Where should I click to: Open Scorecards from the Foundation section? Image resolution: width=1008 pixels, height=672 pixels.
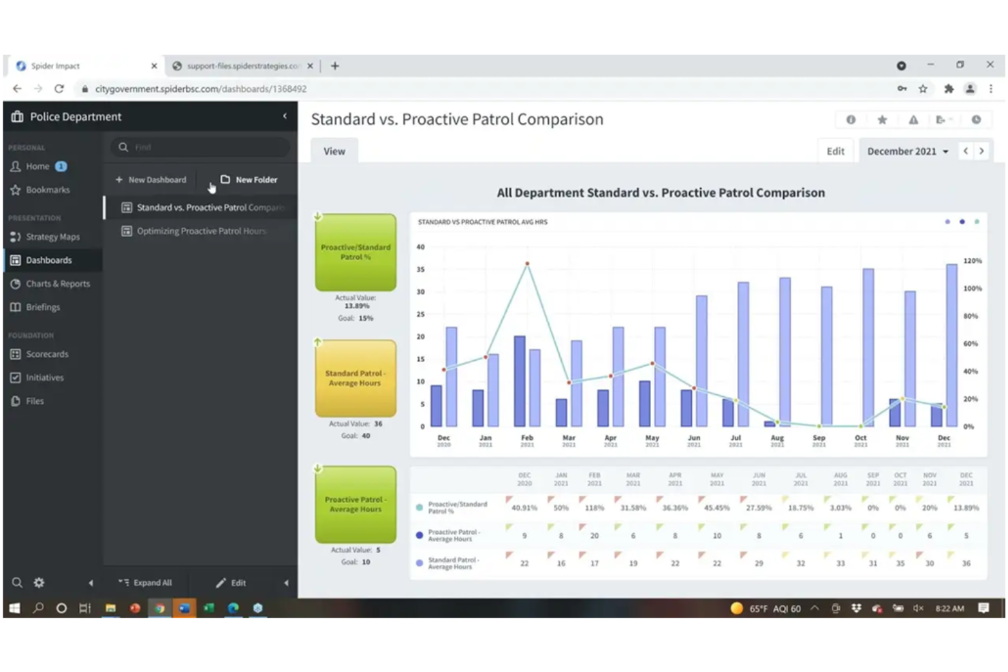47,353
